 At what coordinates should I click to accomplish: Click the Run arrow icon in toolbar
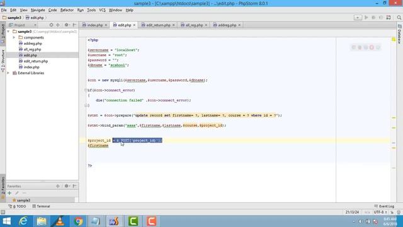[366, 18]
